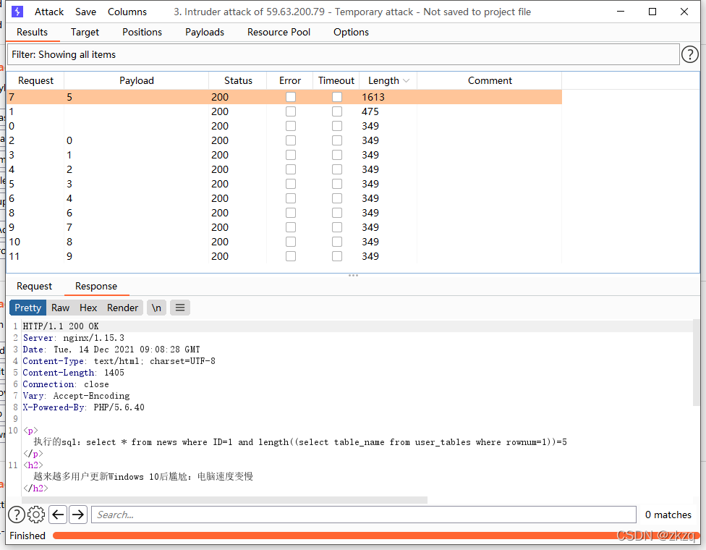Viewport: 706px width, 550px height.
Task: Select the Raw view button
Action: coord(60,308)
